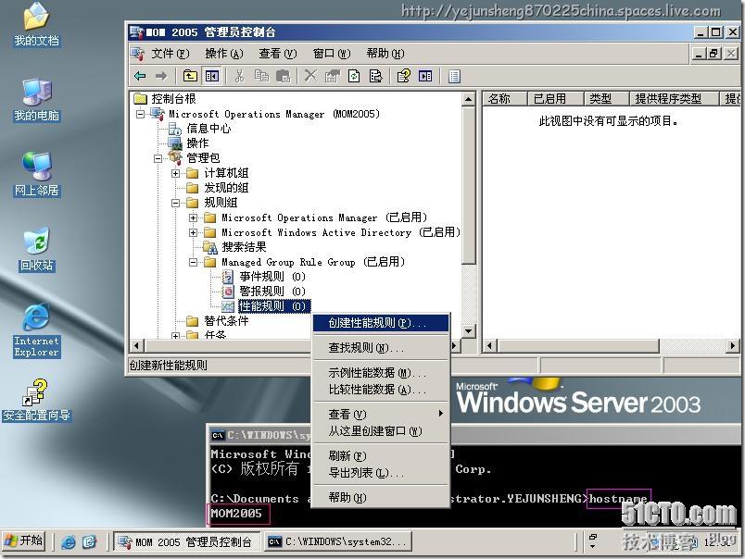745x559 pixels.
Task: Choose 创建性能规则(P)... from context menu
Action: click(380, 323)
